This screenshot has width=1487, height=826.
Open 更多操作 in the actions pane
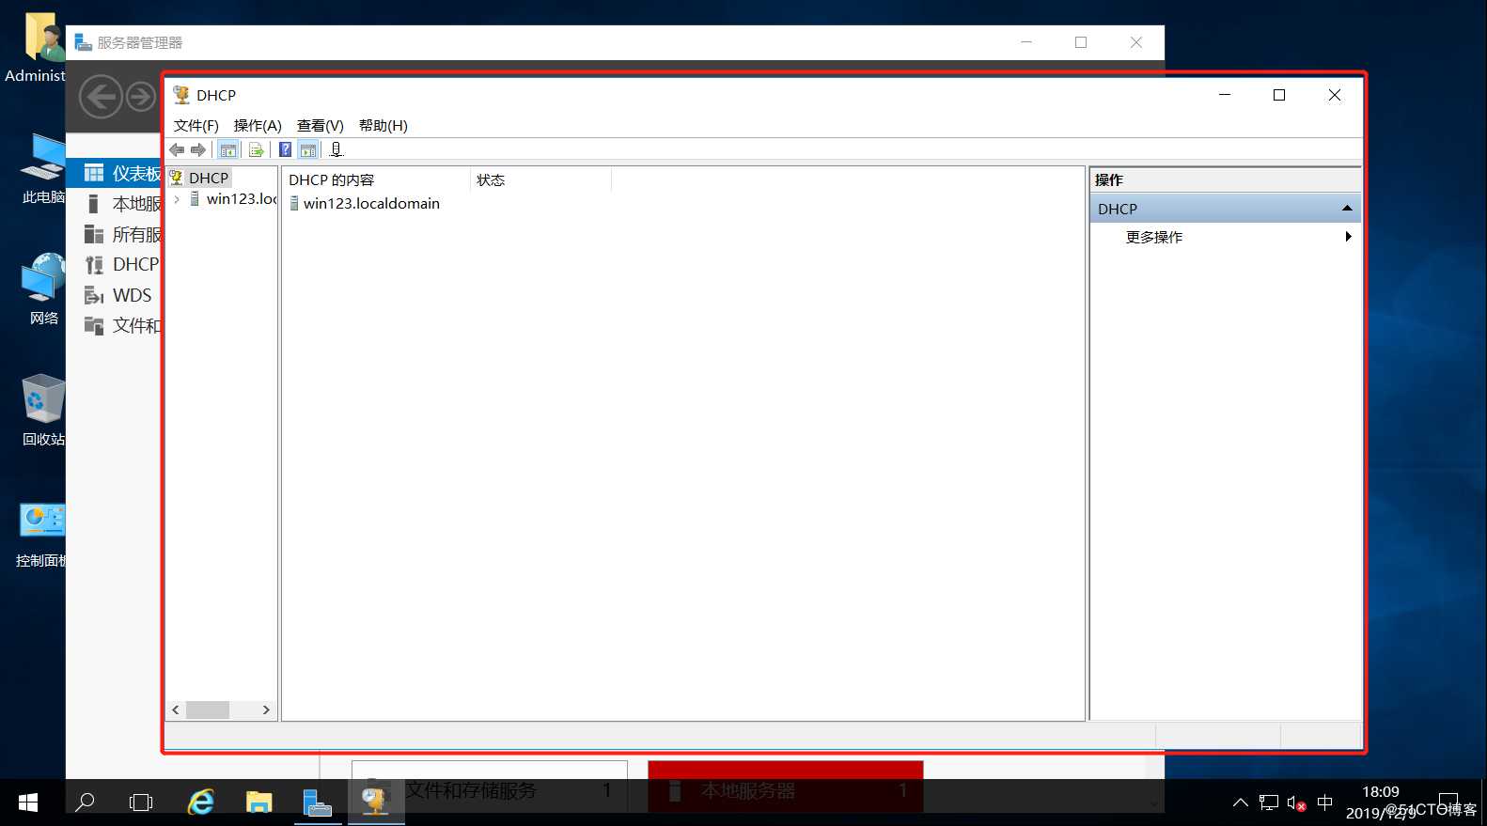pyautogui.click(x=1154, y=237)
